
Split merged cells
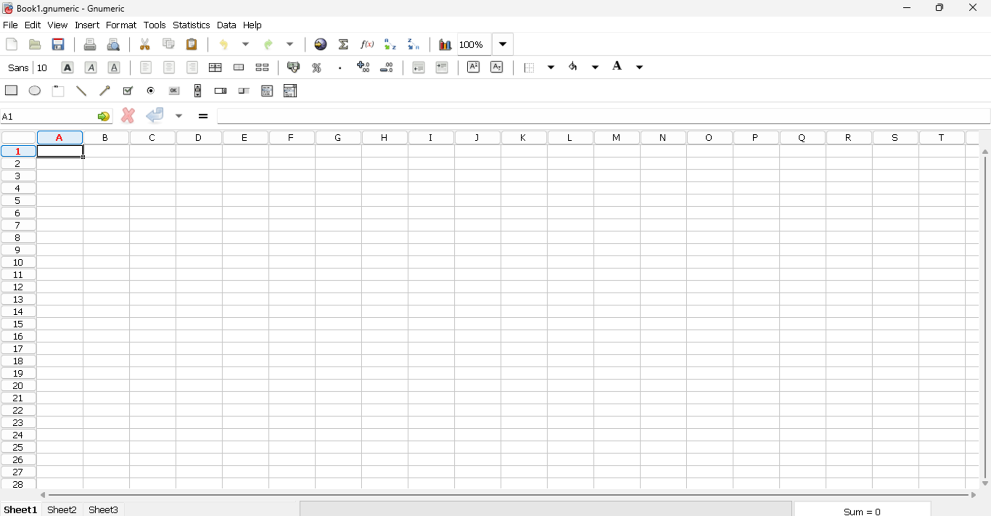point(262,67)
